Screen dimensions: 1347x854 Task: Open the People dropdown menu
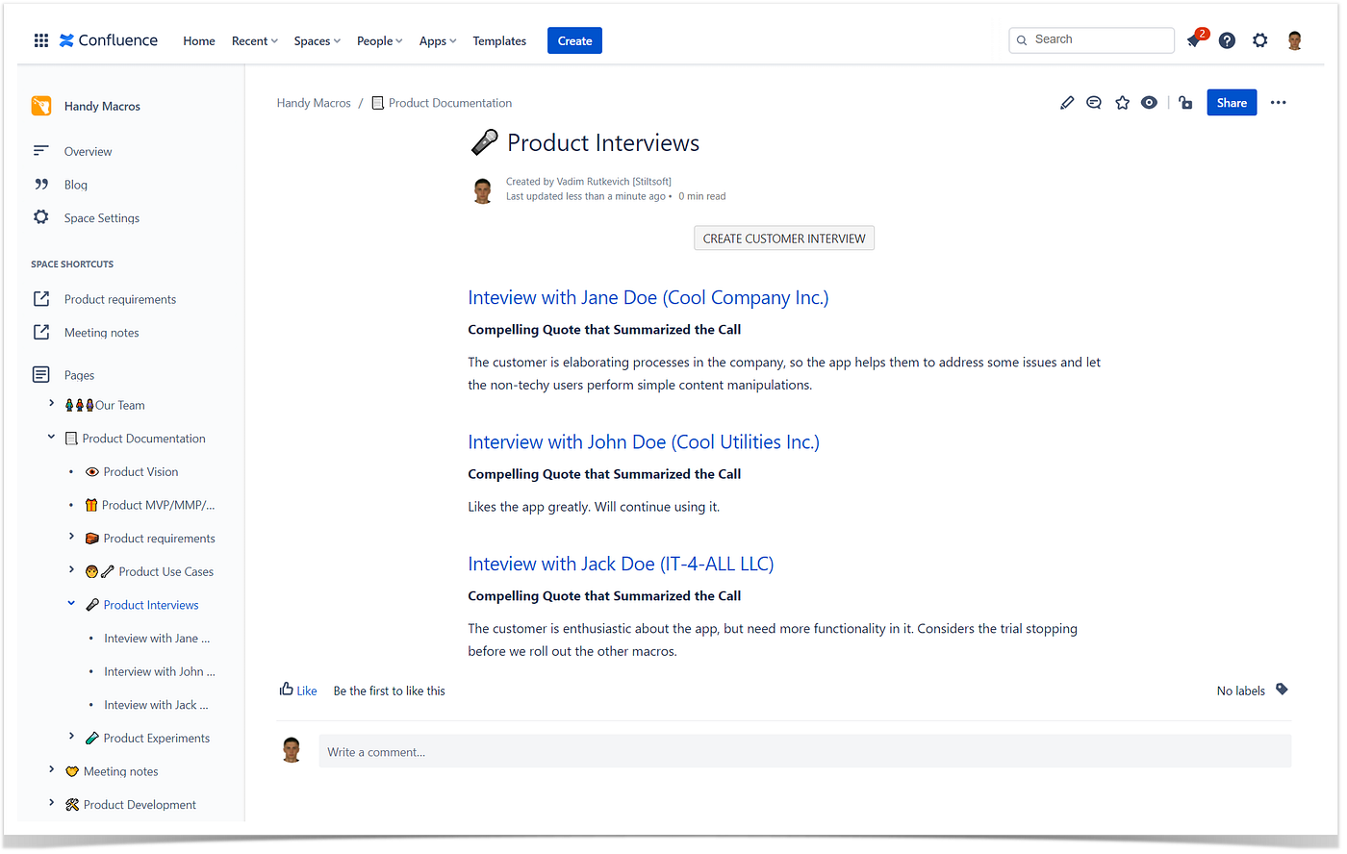coord(379,41)
